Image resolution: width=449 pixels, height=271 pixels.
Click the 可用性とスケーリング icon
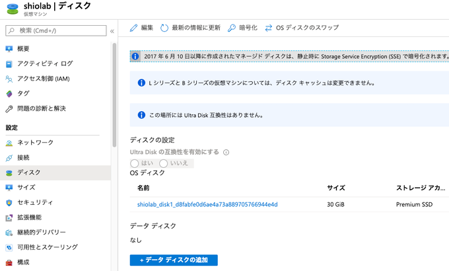pos(9,247)
